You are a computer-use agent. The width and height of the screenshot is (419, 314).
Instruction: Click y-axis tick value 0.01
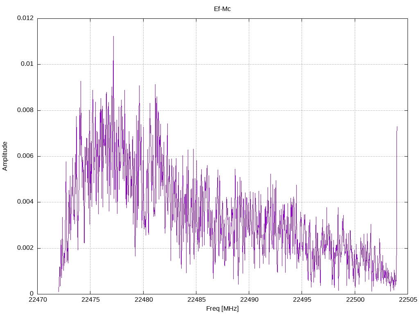tap(27, 64)
